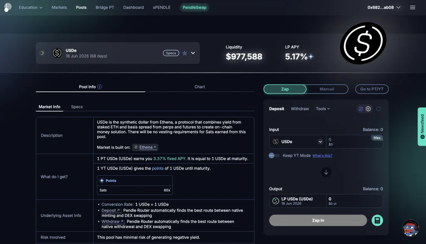The image size is (426, 244).
Task: Open the Tools dropdown
Action: pyautogui.click(x=323, y=109)
